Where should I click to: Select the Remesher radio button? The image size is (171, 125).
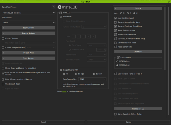pyautogui.click(x=61, y=17)
